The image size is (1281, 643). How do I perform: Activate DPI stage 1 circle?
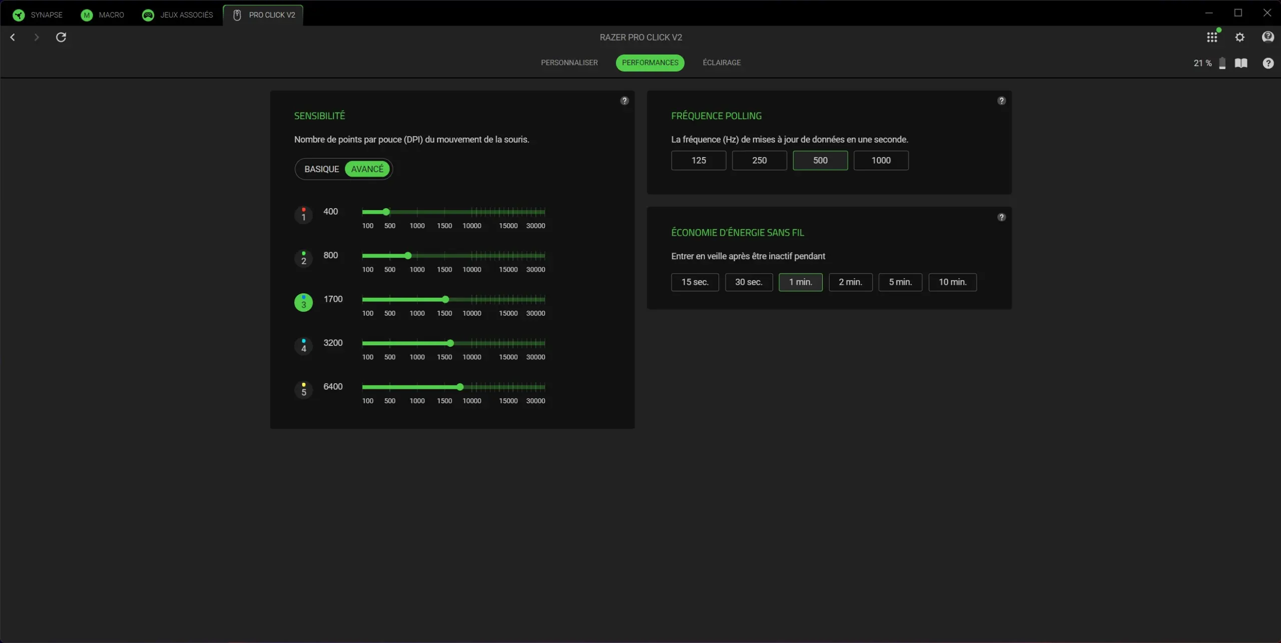[x=303, y=215]
